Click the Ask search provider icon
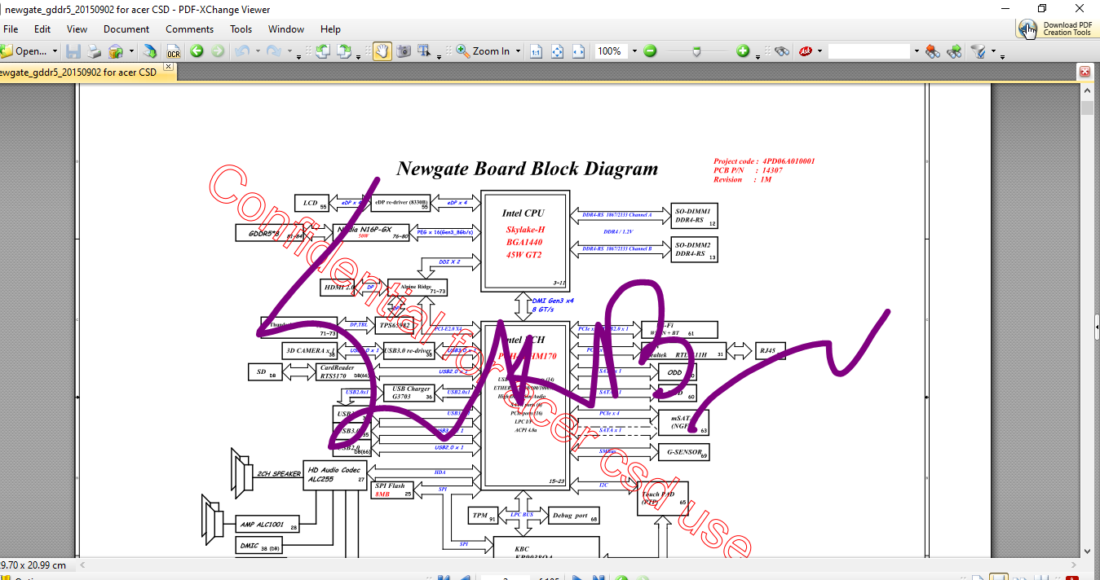The height and width of the screenshot is (580, 1100). click(806, 51)
